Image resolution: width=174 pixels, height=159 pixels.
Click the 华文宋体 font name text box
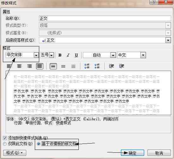point(20,55)
